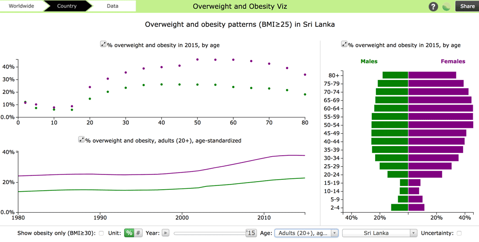The height and width of the screenshot is (242, 479).
Task: Click the 80+ males bar
Action: 395,75
